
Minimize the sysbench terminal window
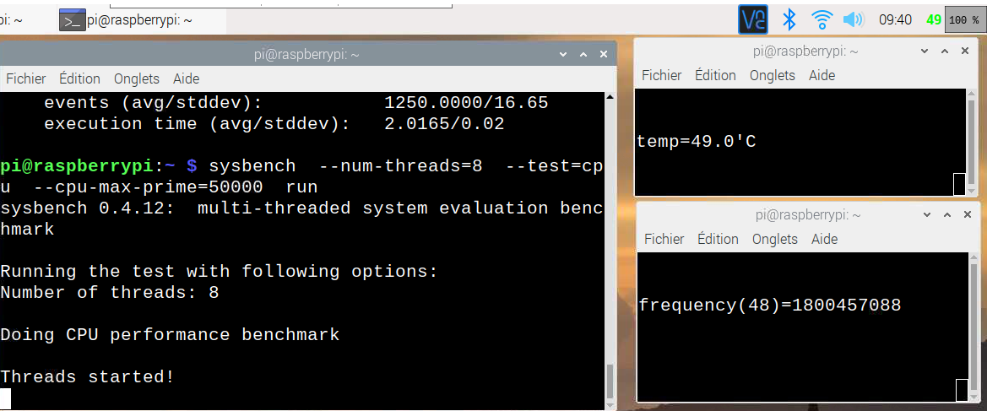[562, 55]
